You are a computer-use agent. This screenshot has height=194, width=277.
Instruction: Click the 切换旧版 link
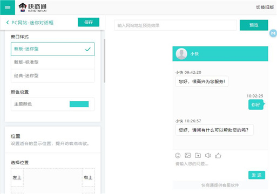(265, 8)
